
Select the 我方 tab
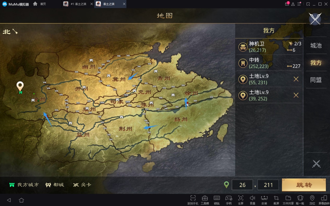click(316, 63)
